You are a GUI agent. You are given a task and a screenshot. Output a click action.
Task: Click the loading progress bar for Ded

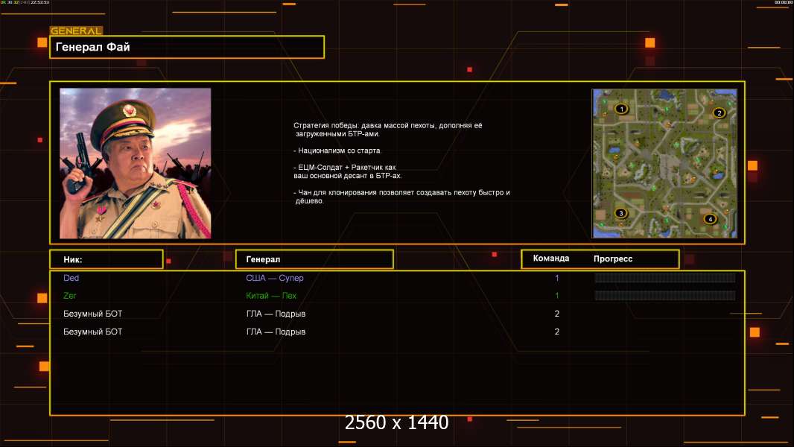point(665,277)
